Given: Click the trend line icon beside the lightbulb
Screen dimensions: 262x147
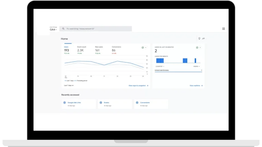Looking at the screenshot, I should 203,38.
